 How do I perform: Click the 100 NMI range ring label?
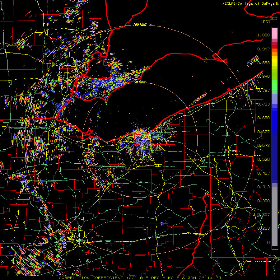[140, 25]
